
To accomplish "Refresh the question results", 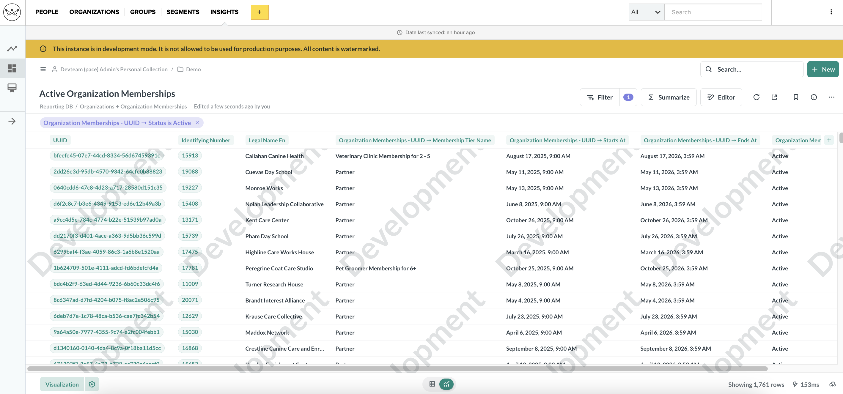I will (x=756, y=97).
